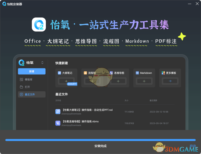Image resolution: width=201 pixels, height=154 pixels.
Task: Select the 新建 highlighted sidebar entry
Action: point(32,71)
